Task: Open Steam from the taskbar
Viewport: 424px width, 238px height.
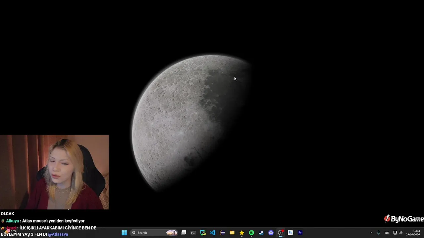Action: (x=261, y=233)
